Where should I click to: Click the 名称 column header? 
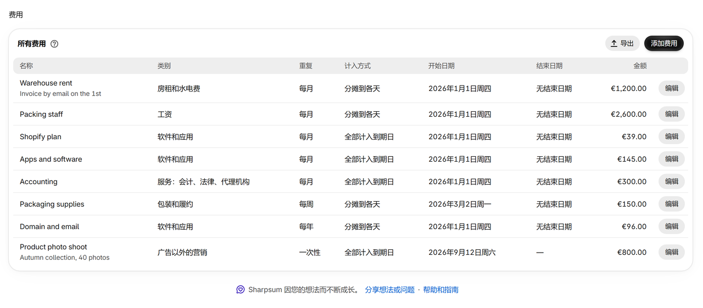[26, 66]
